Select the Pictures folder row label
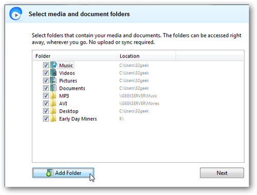This screenshot has width=257, height=195. (x=68, y=81)
